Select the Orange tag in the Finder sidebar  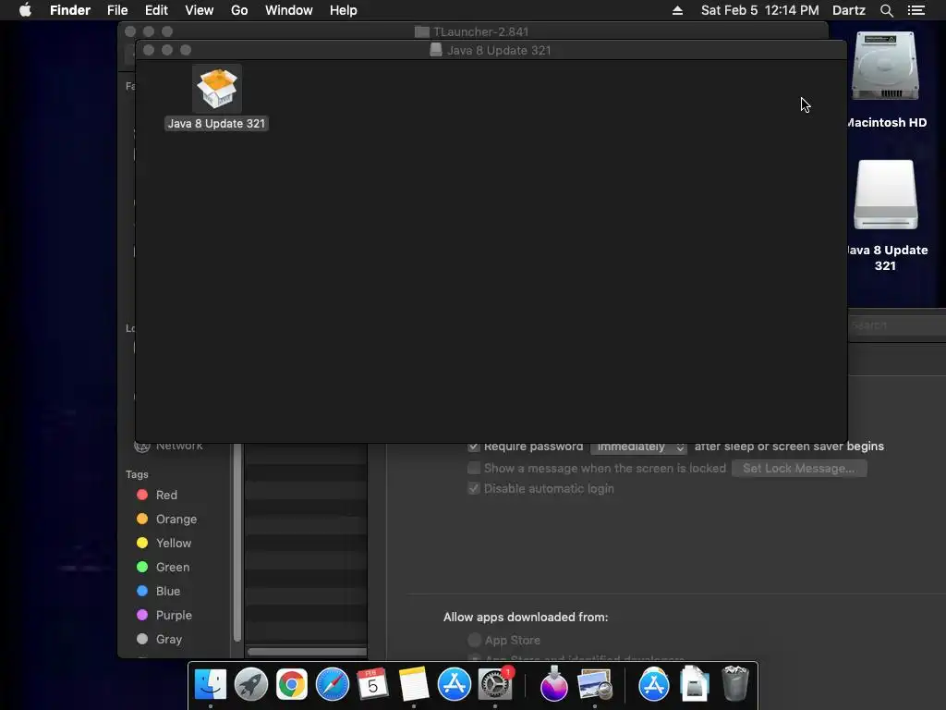[166, 520]
